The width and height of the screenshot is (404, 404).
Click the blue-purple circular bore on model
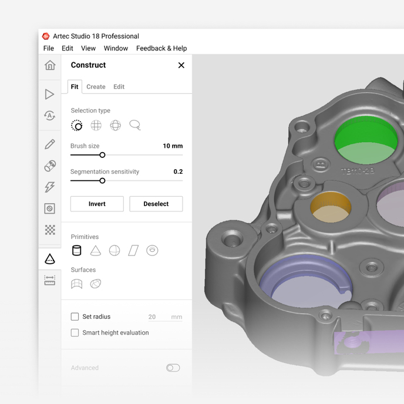tap(305, 281)
